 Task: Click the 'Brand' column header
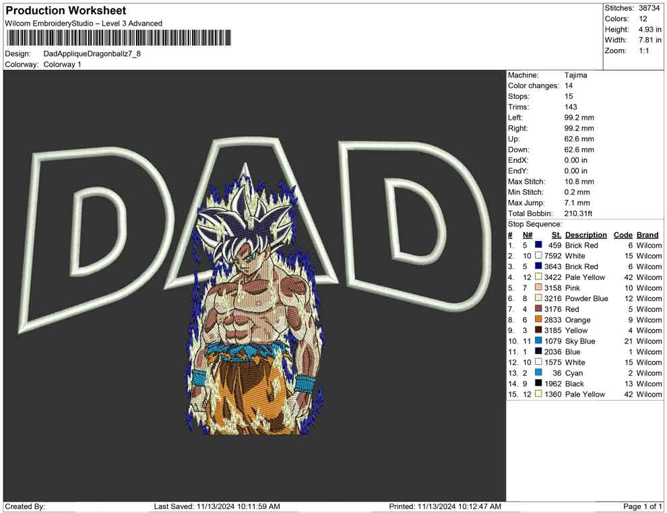pos(647,234)
